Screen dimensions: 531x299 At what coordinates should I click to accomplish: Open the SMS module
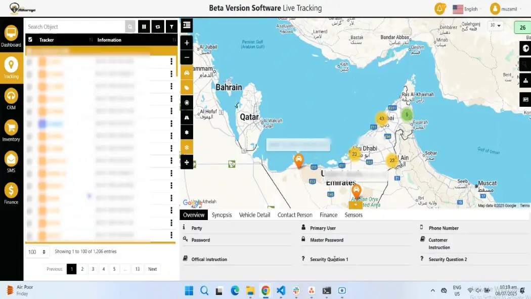(x=11, y=162)
